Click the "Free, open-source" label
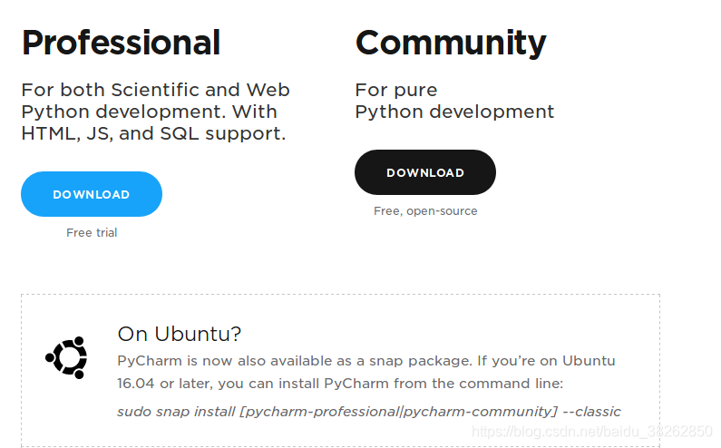The width and height of the screenshot is (721, 448). pos(425,211)
